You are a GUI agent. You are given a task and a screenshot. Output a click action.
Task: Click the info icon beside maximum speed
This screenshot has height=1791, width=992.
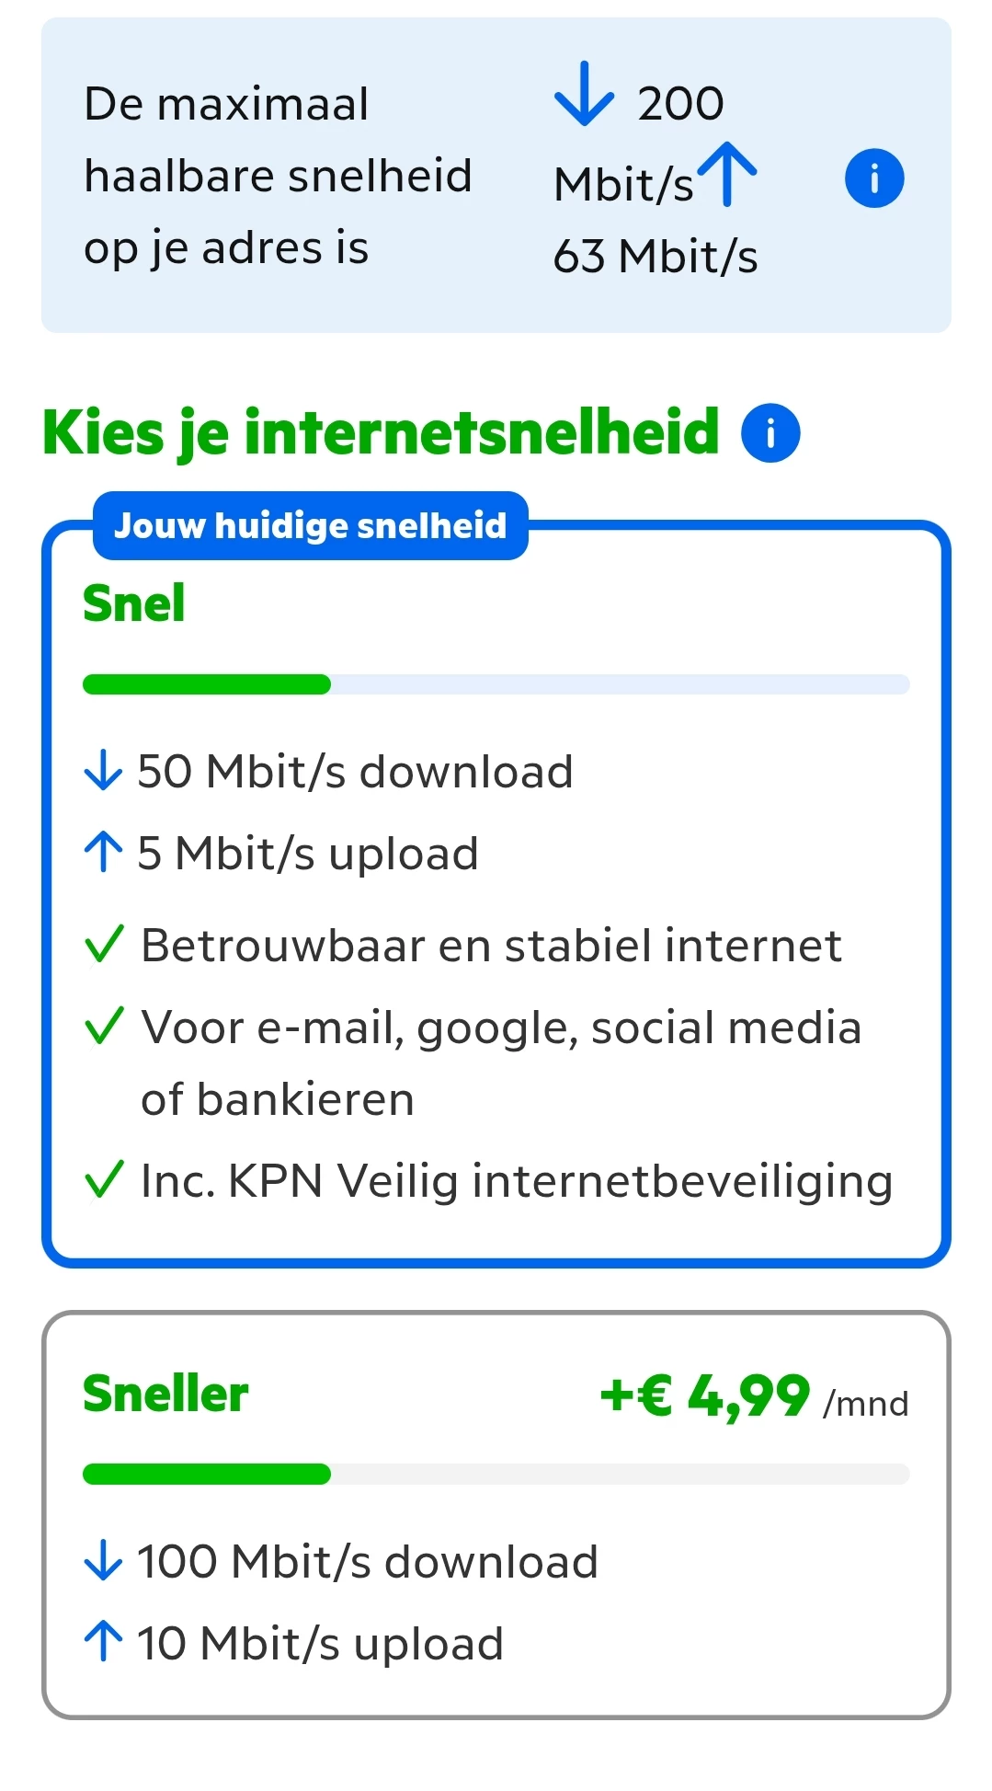click(x=873, y=178)
